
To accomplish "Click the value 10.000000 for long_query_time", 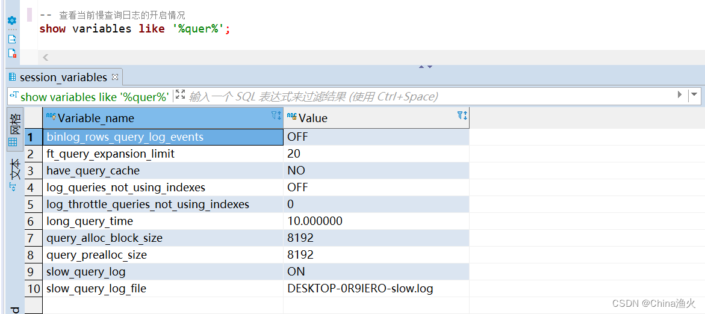I will pos(315,221).
